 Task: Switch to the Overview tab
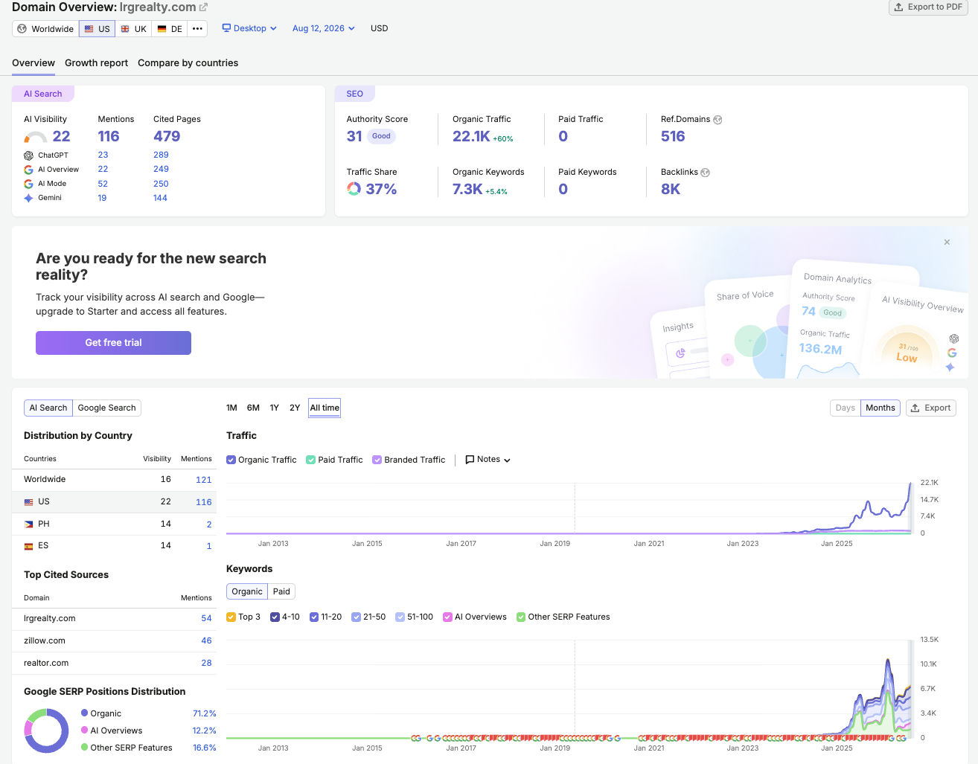coord(33,63)
